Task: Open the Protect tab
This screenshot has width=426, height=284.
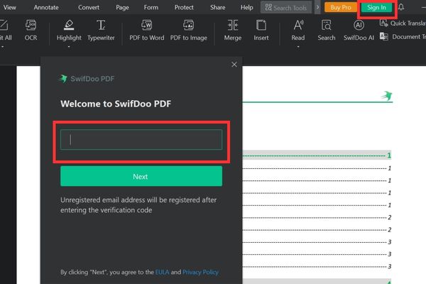Action: point(184,7)
